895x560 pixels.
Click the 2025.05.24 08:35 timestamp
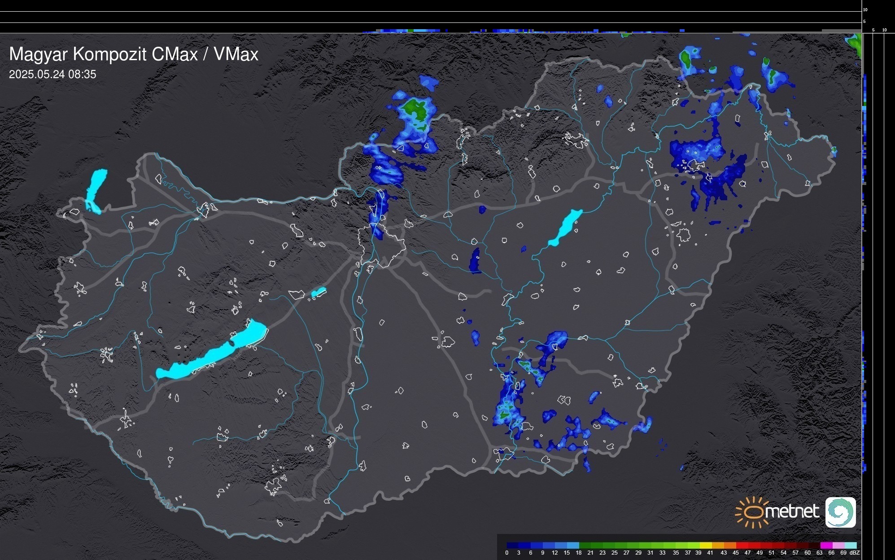coord(52,75)
